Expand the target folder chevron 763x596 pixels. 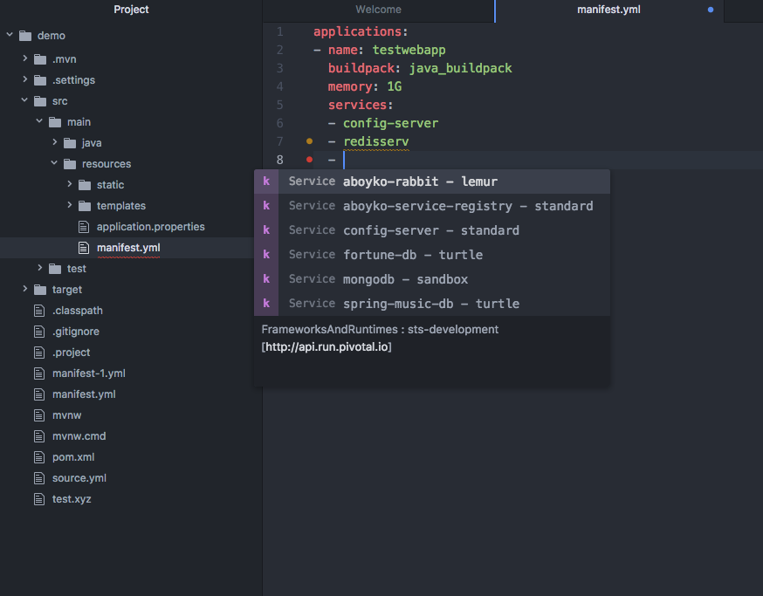click(24, 289)
